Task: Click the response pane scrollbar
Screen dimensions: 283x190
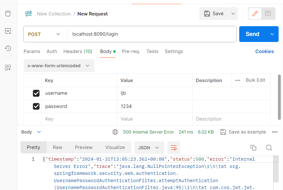Action: (x=276, y=169)
